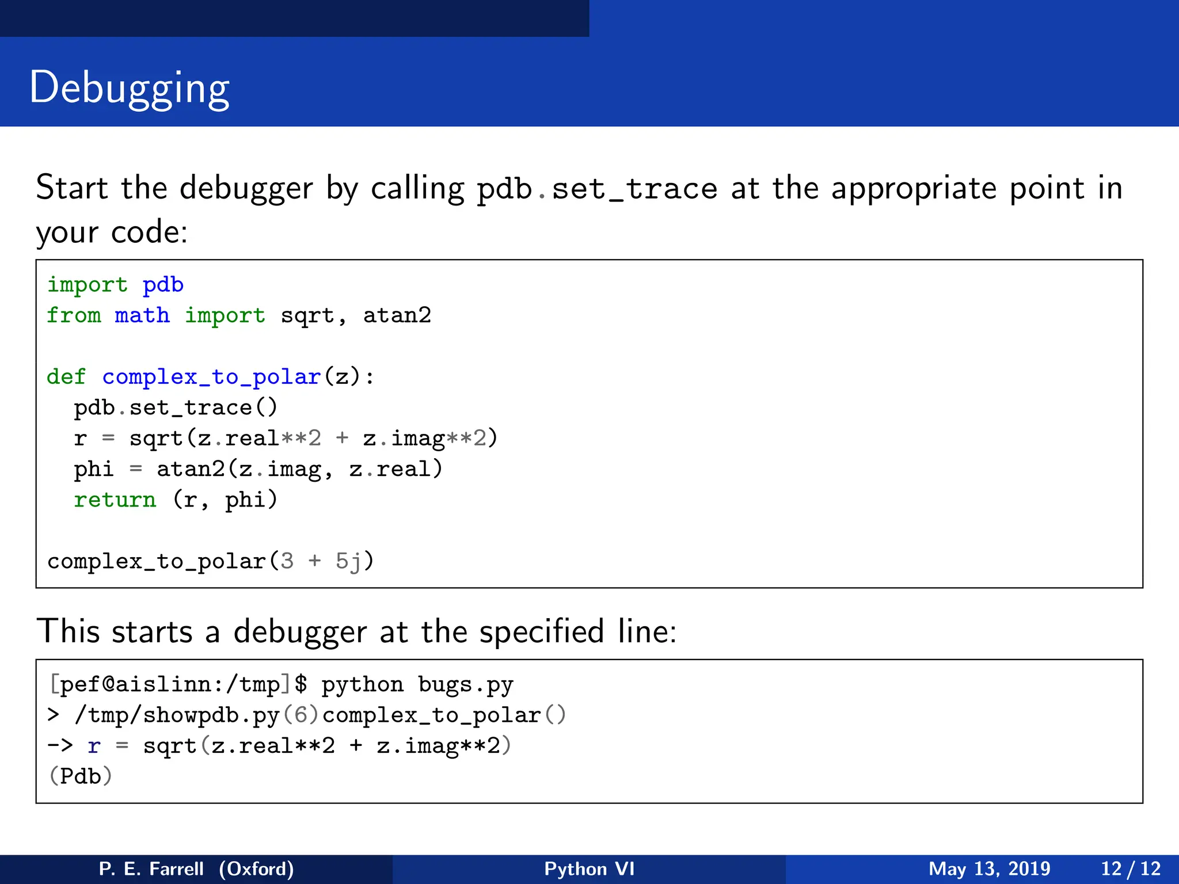Screen dimensions: 1179x884
Task: Click the 'r = sqrt(...)' line inside the function definition
Action: pyautogui.click(x=286, y=439)
